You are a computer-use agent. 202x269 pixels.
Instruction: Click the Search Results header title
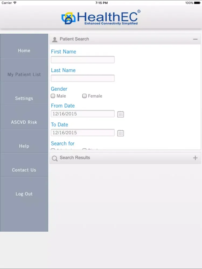75,157
